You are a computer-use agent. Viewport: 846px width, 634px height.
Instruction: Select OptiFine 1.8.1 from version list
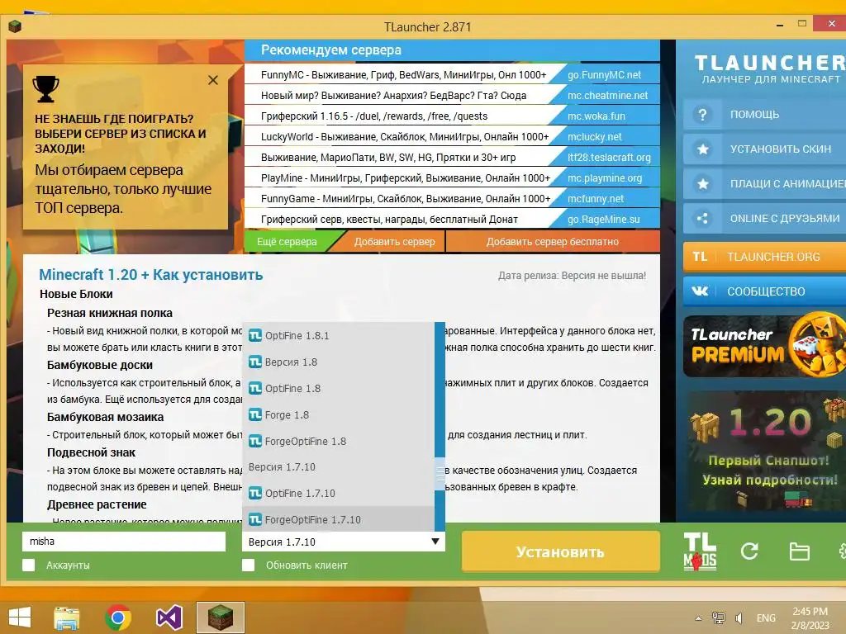(338, 335)
